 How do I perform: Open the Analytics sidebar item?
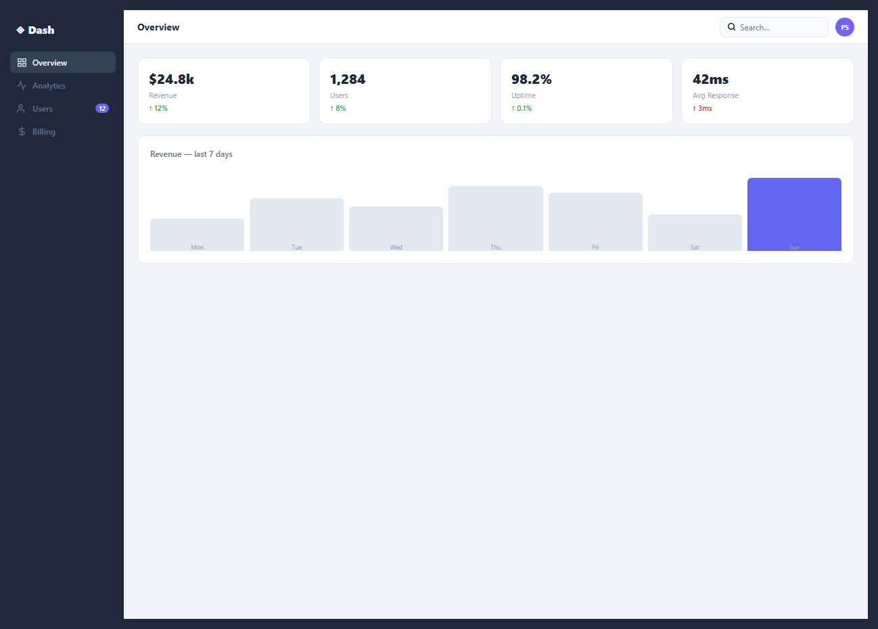tap(63, 86)
